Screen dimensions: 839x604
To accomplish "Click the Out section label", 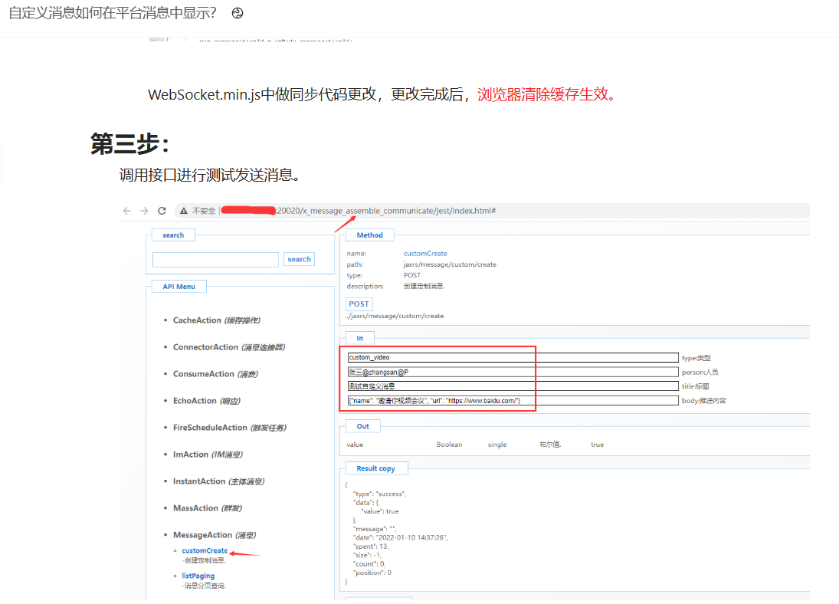I will (x=362, y=426).
